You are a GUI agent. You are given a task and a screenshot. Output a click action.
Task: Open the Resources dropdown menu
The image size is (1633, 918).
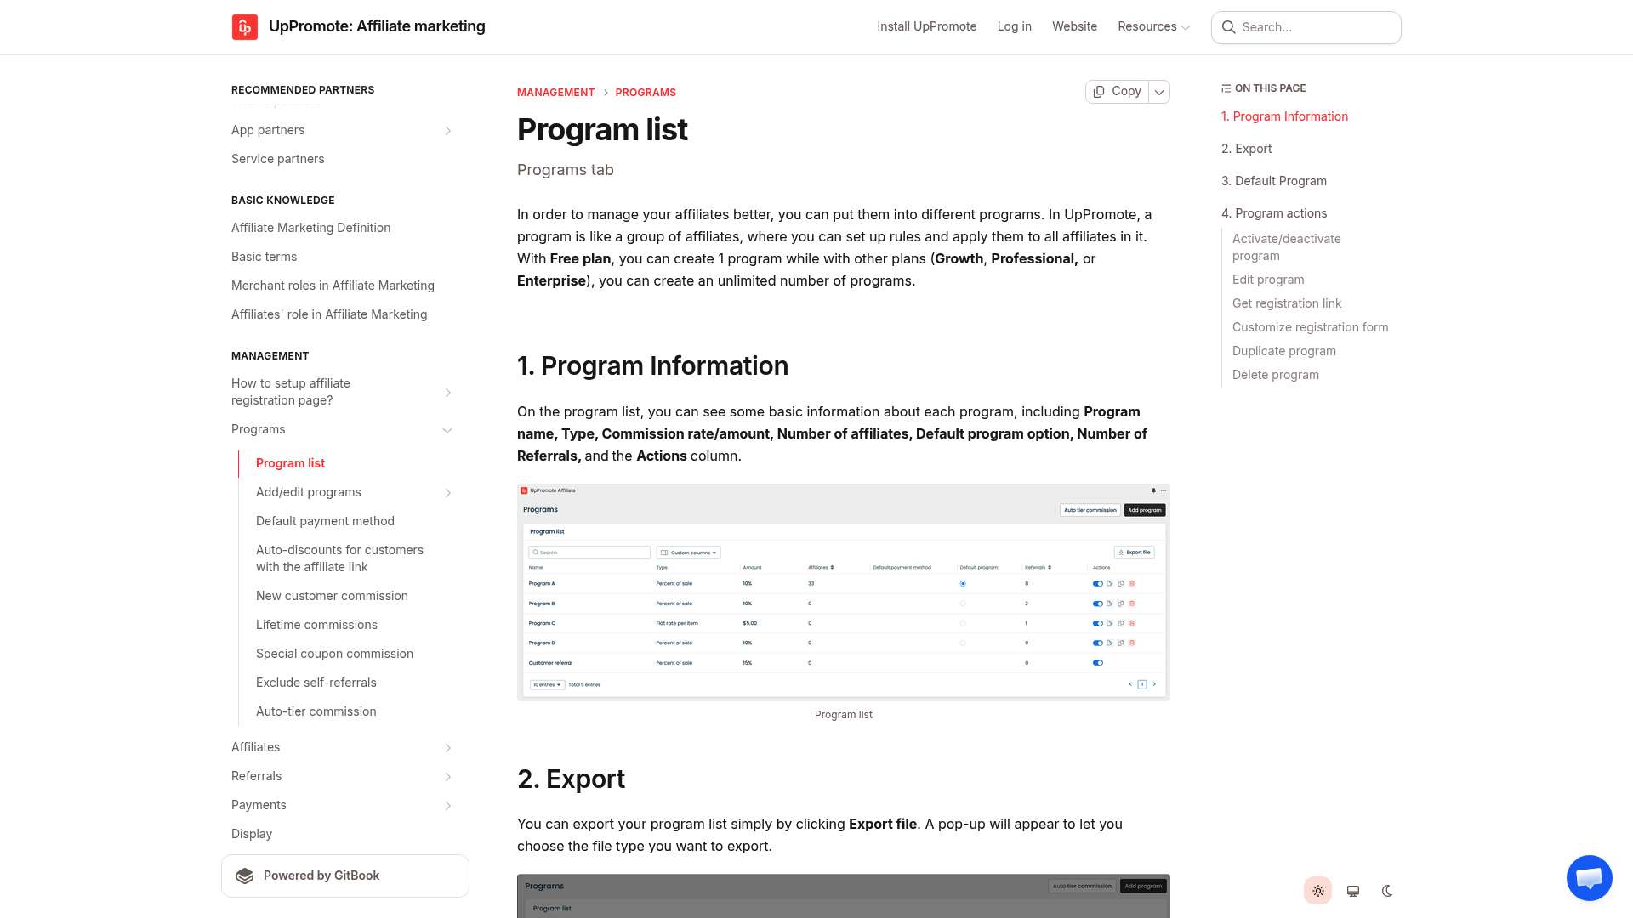1153,26
